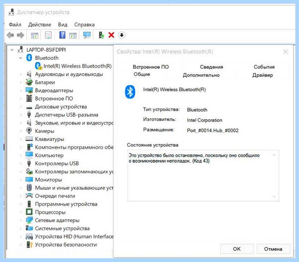The height and width of the screenshot is (262, 299).
Task: Select Диспетчеры USB-разъема tree row
Action: 66,115
